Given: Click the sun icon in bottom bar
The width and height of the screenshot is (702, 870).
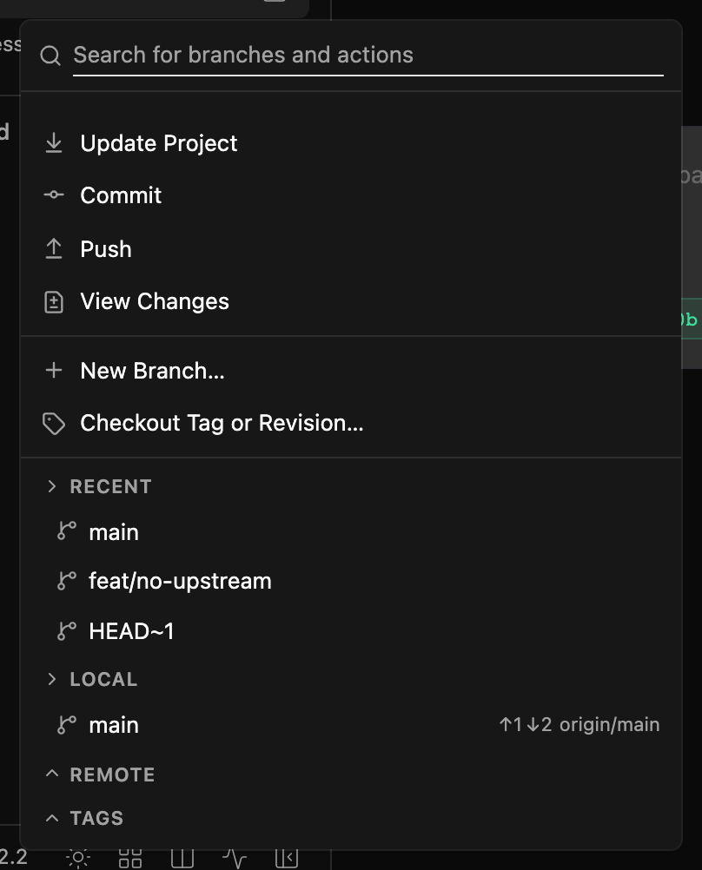Looking at the screenshot, I should (x=78, y=859).
